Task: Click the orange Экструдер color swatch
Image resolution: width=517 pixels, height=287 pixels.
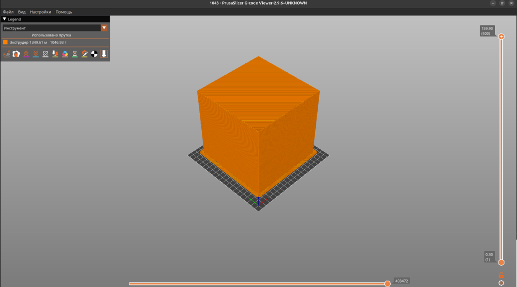Action: 5,42
